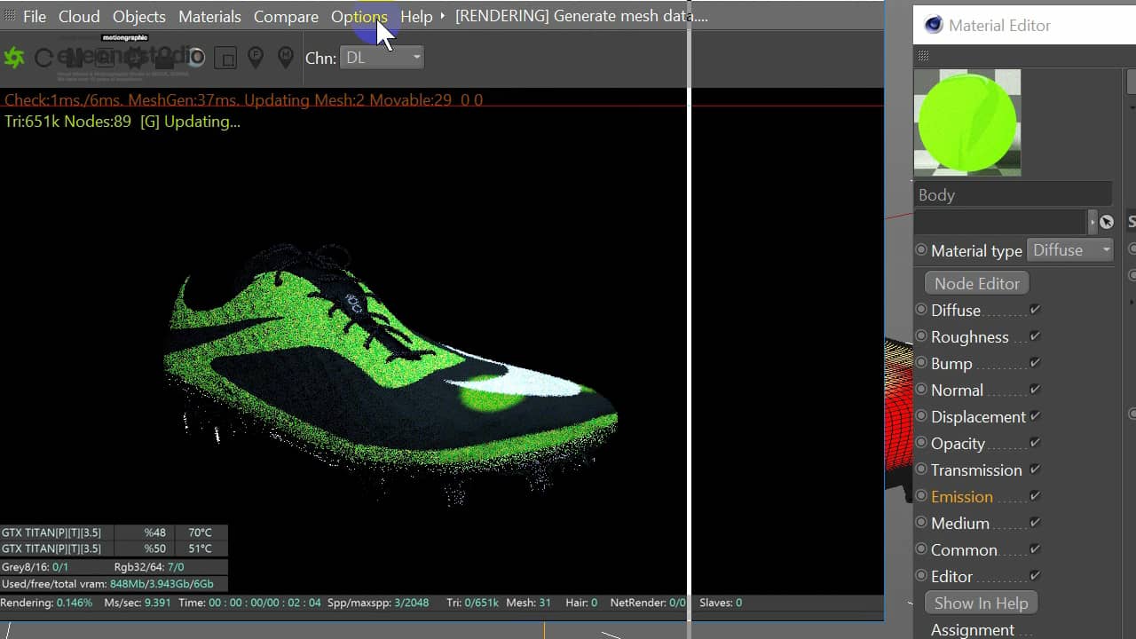Click the Node Editor button
1136x639 pixels.
[976, 283]
